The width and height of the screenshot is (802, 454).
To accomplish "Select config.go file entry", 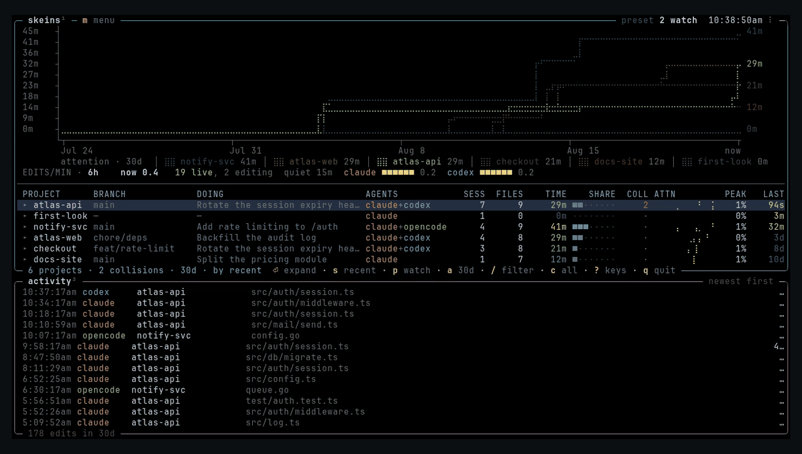I will click(x=275, y=336).
